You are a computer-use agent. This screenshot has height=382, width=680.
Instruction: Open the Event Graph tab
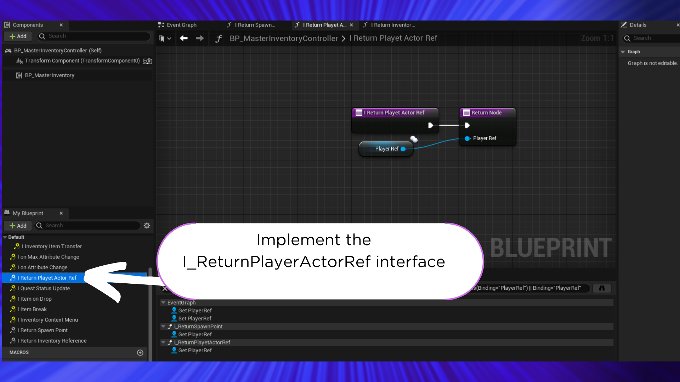pyautogui.click(x=182, y=25)
